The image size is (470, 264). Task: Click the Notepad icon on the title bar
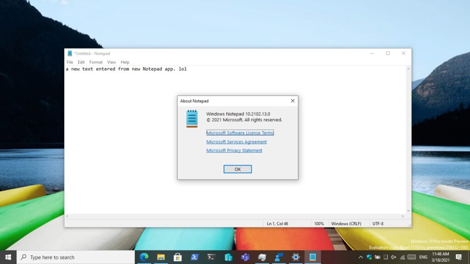click(69, 53)
